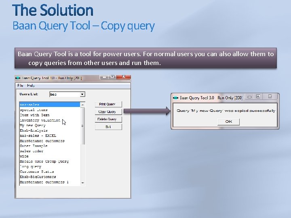This screenshot has width=291, height=218.
Task: Click the Print Query button
Action: click(x=108, y=104)
